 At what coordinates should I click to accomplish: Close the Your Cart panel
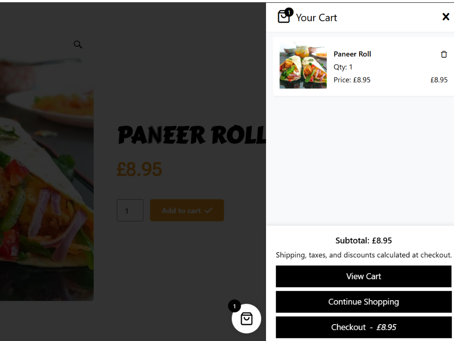(446, 17)
